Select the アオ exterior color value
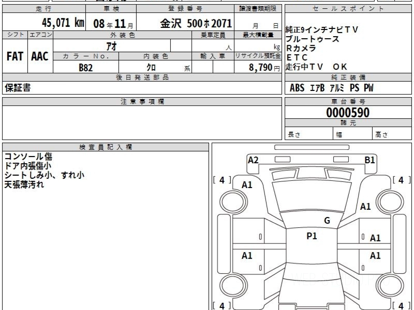The height and width of the screenshot is (310, 414). (x=111, y=45)
